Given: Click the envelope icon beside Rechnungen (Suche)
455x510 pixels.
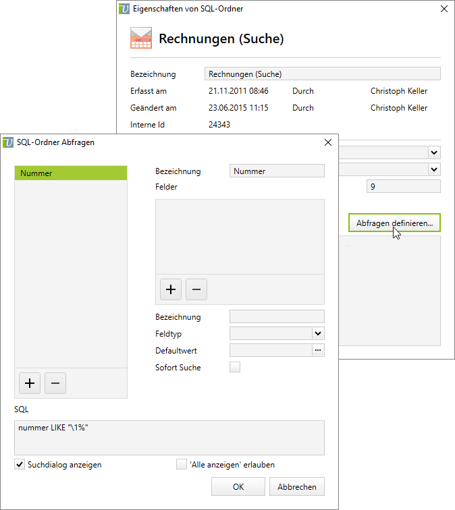Looking at the screenshot, I should pos(140,39).
